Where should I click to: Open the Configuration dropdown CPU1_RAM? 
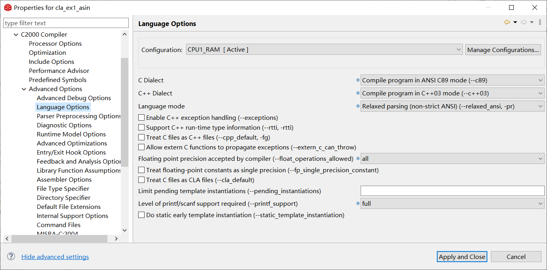[324, 50]
